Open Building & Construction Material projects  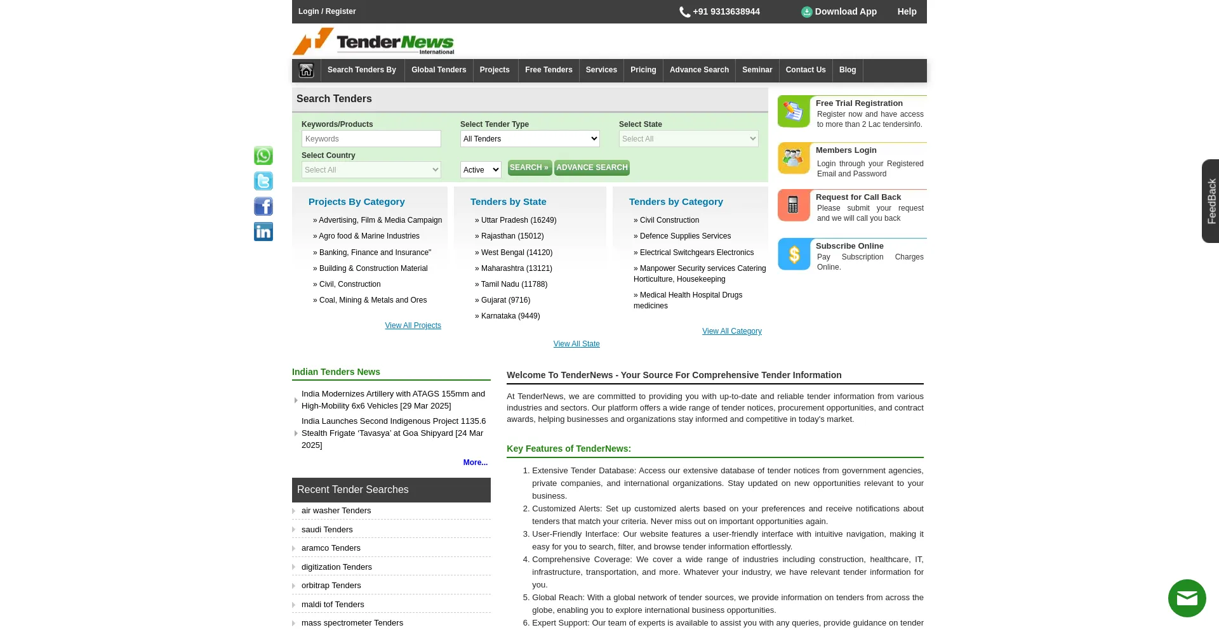pyautogui.click(x=370, y=268)
